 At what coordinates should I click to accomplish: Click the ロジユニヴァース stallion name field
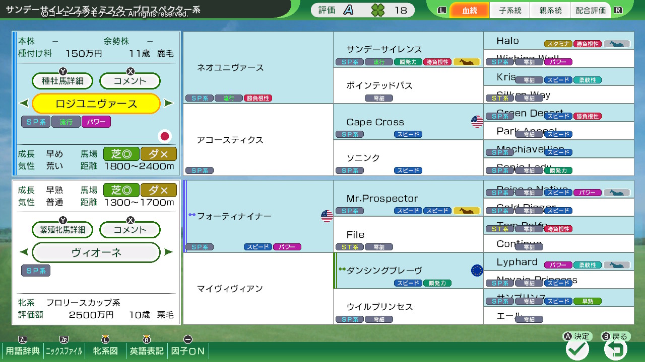click(96, 104)
